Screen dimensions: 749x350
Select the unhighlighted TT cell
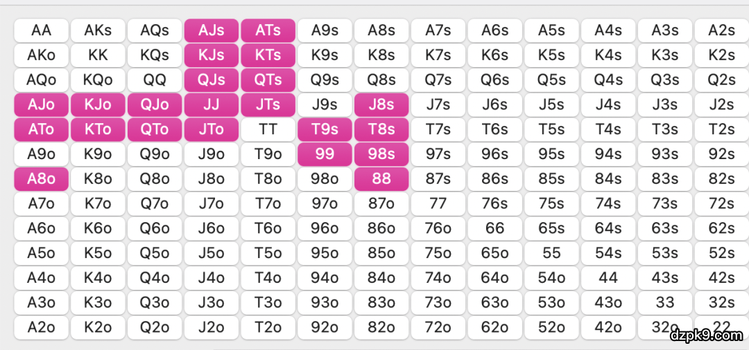pos(268,129)
